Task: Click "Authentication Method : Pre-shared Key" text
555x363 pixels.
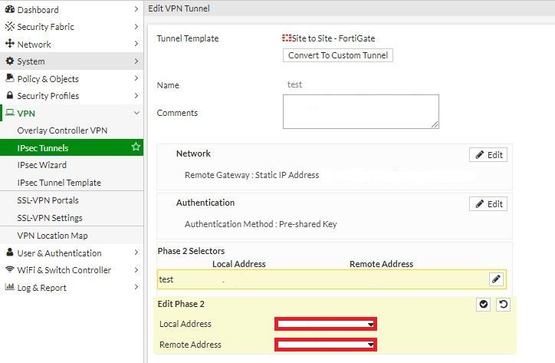Action: [261, 224]
